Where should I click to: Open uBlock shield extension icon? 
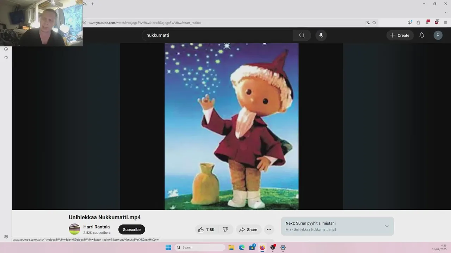pos(437,22)
